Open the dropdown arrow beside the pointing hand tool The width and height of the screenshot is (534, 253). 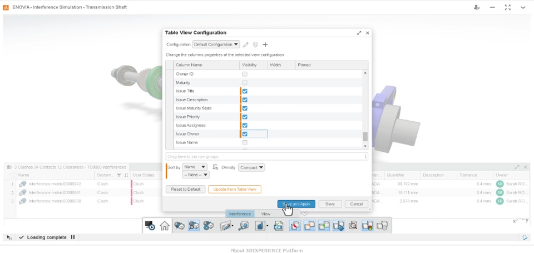(x=268, y=226)
